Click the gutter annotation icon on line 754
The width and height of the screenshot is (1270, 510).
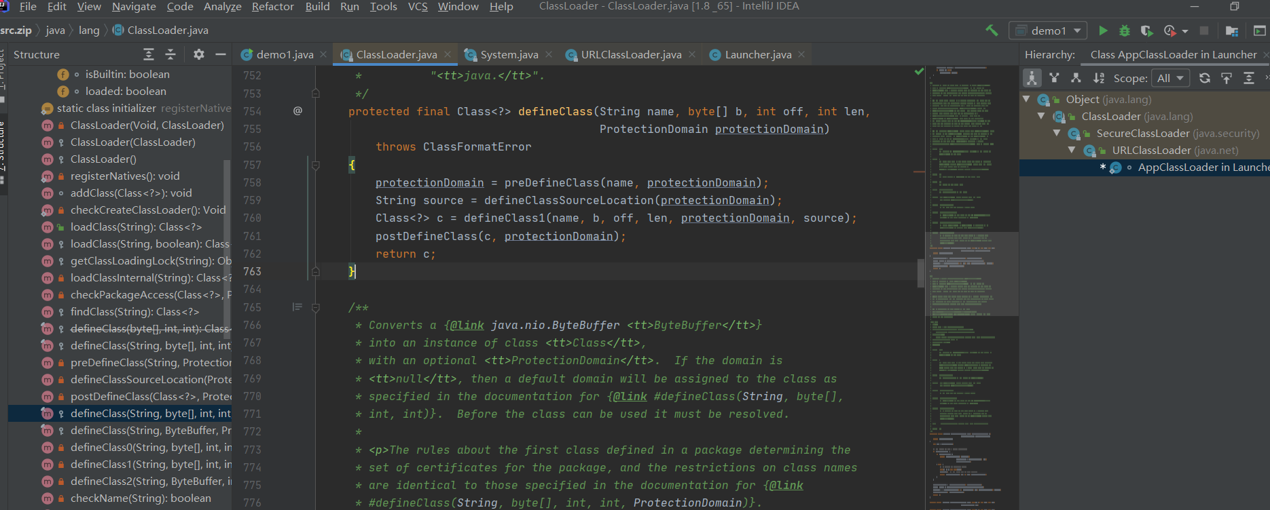297,111
